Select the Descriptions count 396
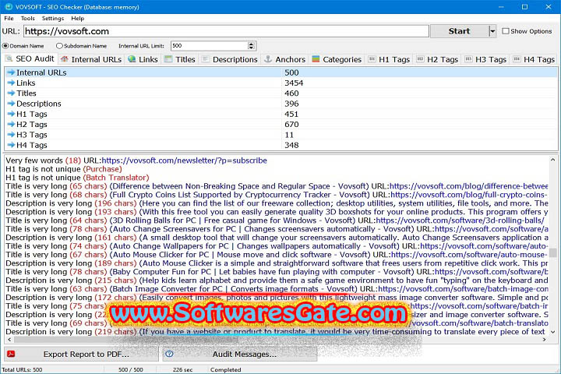The height and width of the screenshot is (374, 561). 291,104
